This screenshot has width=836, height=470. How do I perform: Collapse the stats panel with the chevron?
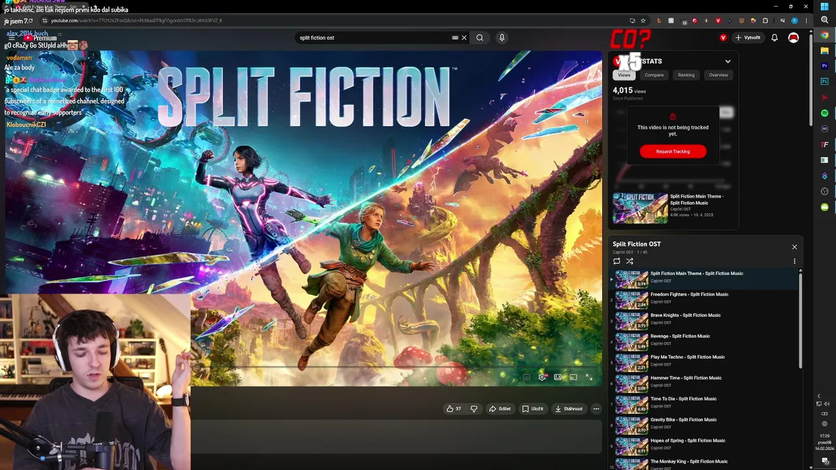pos(728,61)
